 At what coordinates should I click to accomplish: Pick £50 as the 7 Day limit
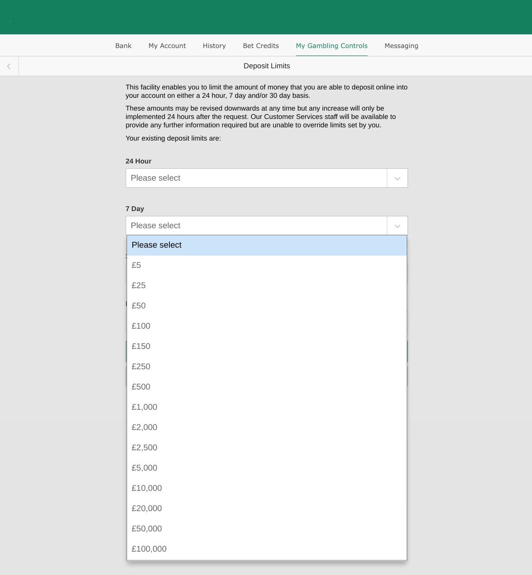click(267, 306)
